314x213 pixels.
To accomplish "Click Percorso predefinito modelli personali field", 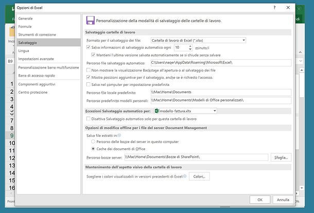I will [x=221, y=100].
